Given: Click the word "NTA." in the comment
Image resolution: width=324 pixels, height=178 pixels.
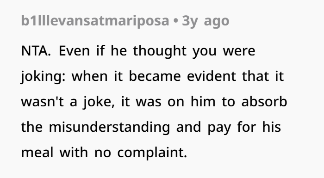Looking at the screenshot, I should 36,51.
